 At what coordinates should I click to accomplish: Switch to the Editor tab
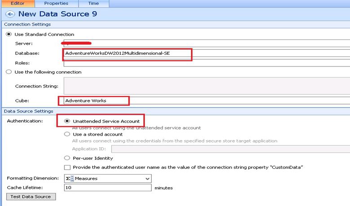point(17,3)
